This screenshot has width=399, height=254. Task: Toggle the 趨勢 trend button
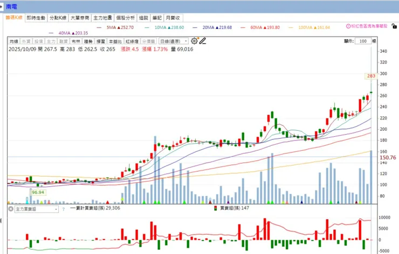pos(88,41)
